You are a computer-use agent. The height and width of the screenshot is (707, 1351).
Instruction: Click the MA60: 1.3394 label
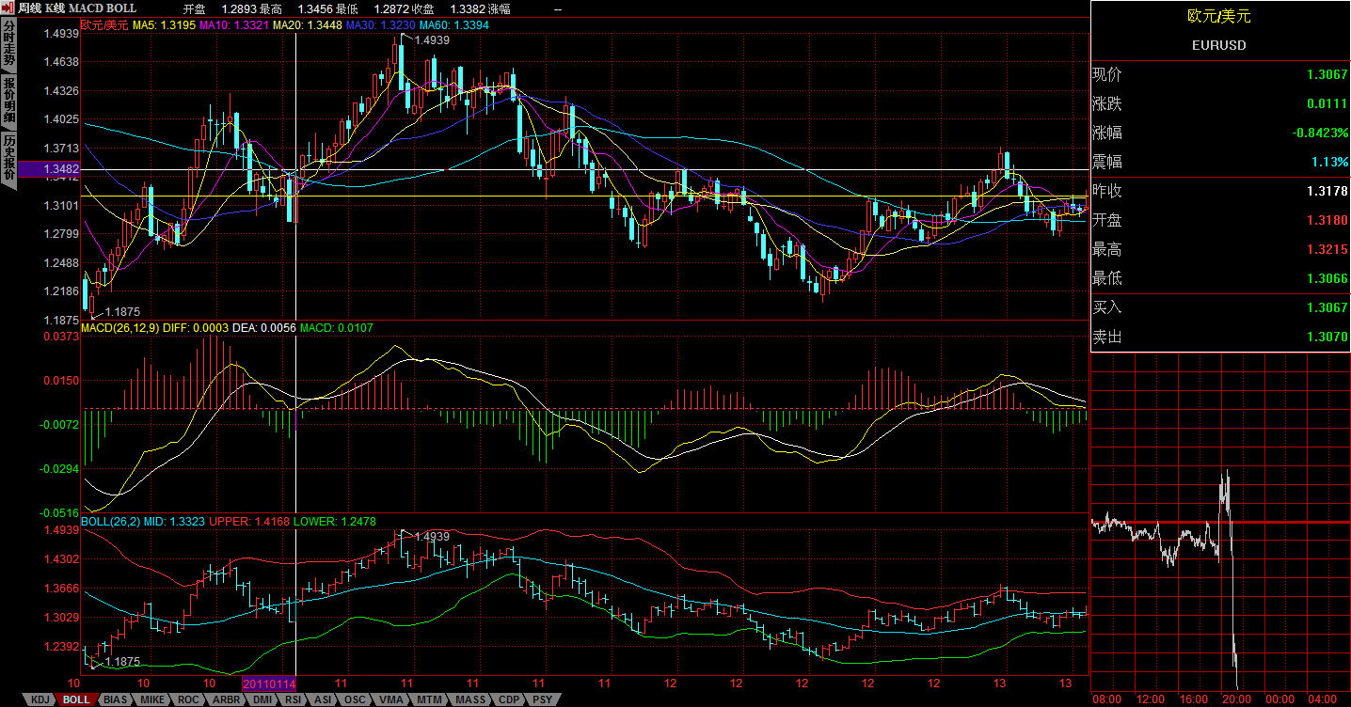coord(454,25)
